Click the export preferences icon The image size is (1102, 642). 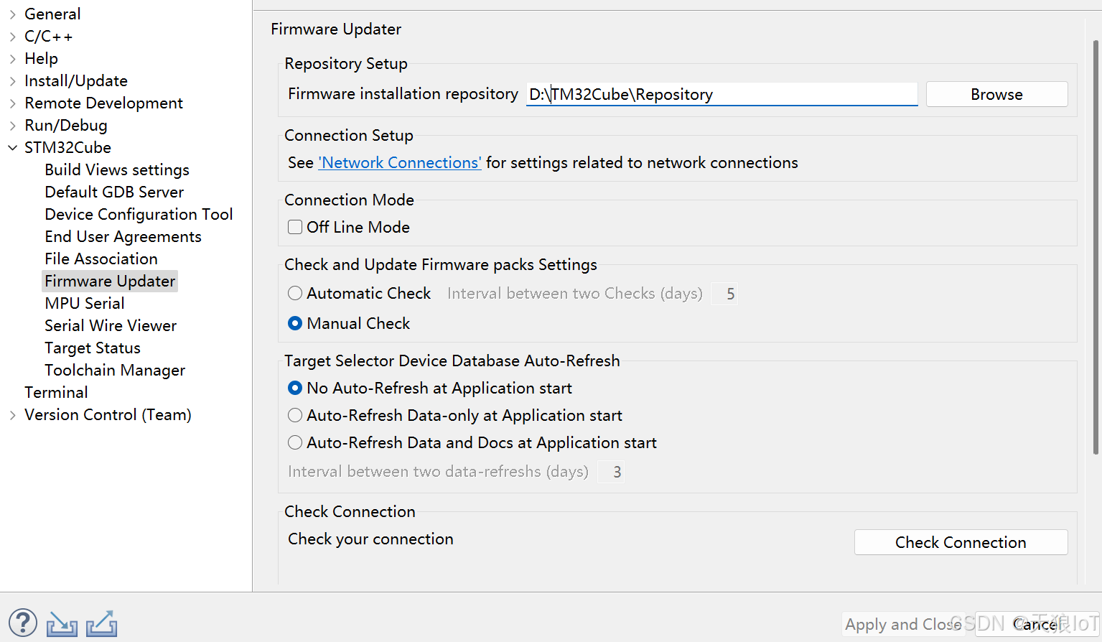pos(101,623)
